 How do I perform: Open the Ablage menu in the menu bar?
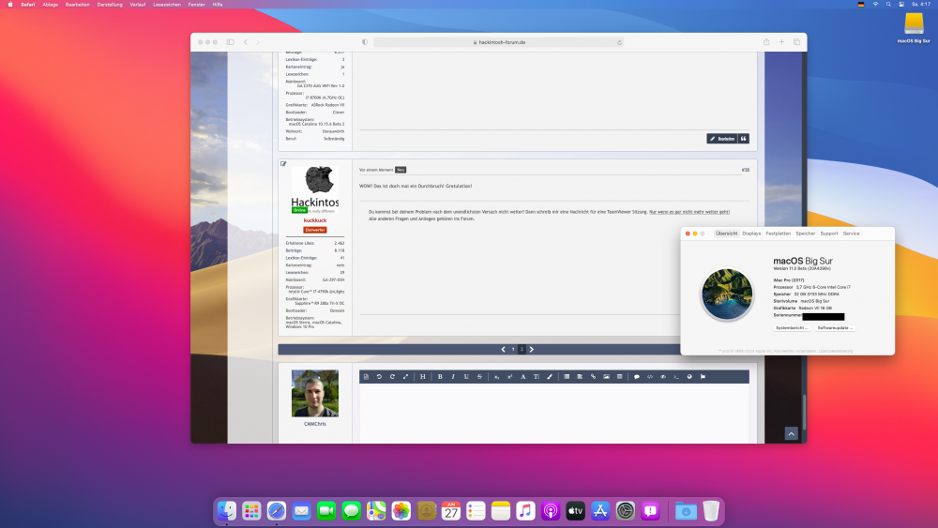(51, 4)
